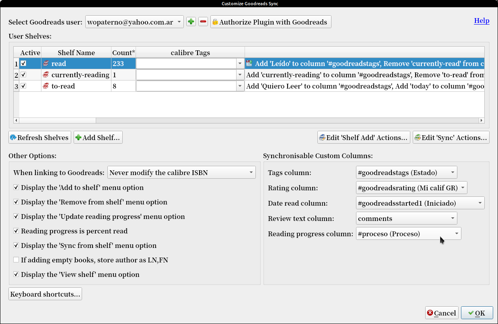498x324 pixels.
Task: Open Edit 'Sync' Actions...
Action: pyautogui.click(x=451, y=138)
